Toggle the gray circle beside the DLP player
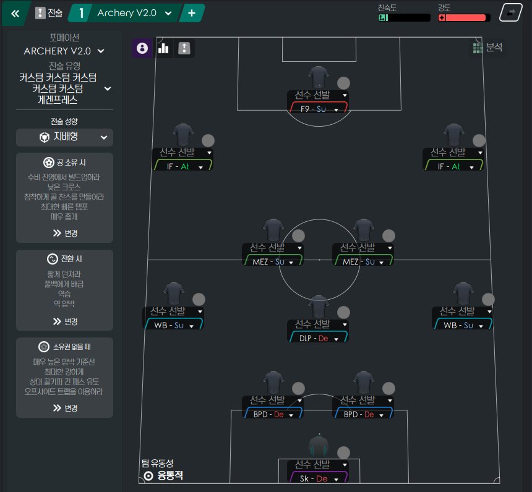This screenshot has width=532, height=492. [343, 312]
